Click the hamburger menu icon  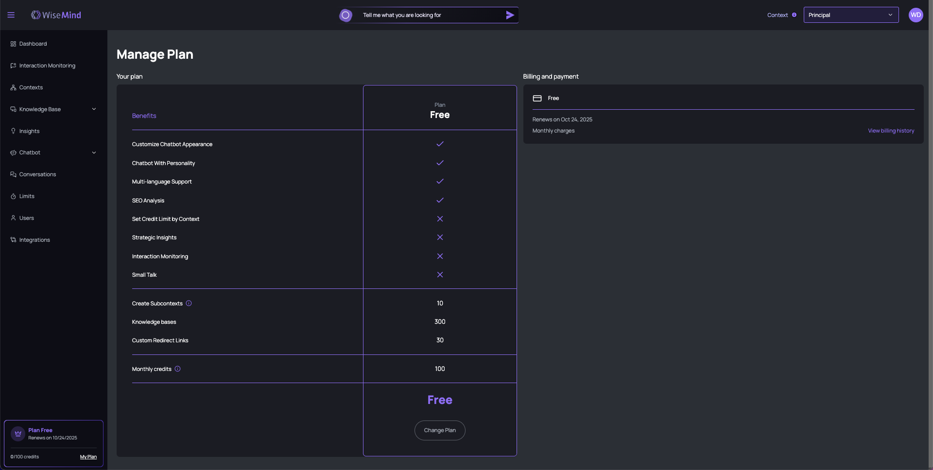point(11,15)
